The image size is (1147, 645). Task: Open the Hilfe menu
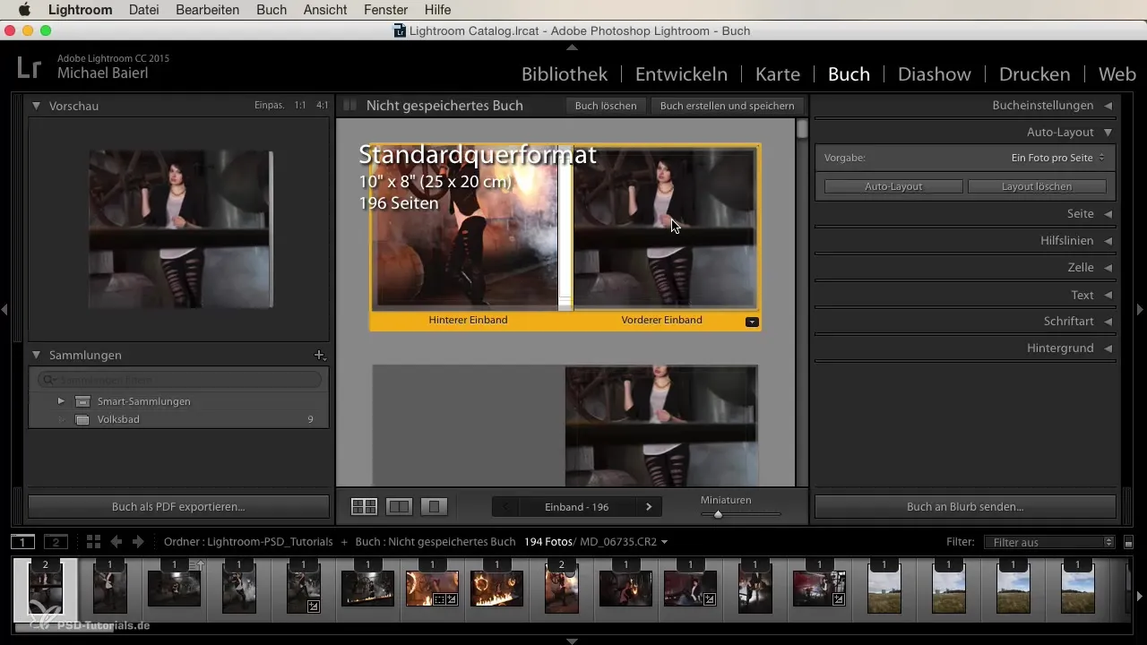pyautogui.click(x=438, y=10)
